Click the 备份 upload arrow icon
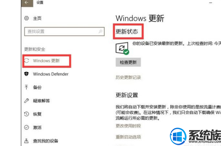Screen dimensions: 221x146 26,87
